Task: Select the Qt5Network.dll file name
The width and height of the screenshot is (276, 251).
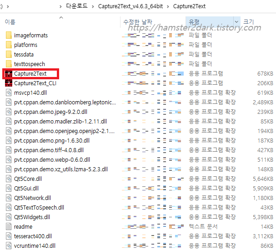Action: [32, 198]
